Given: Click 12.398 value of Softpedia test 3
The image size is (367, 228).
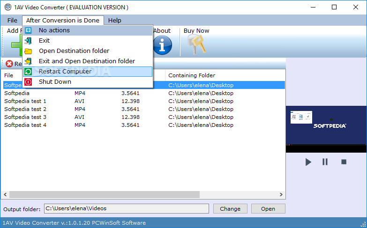Looking at the screenshot, I should [x=130, y=117].
